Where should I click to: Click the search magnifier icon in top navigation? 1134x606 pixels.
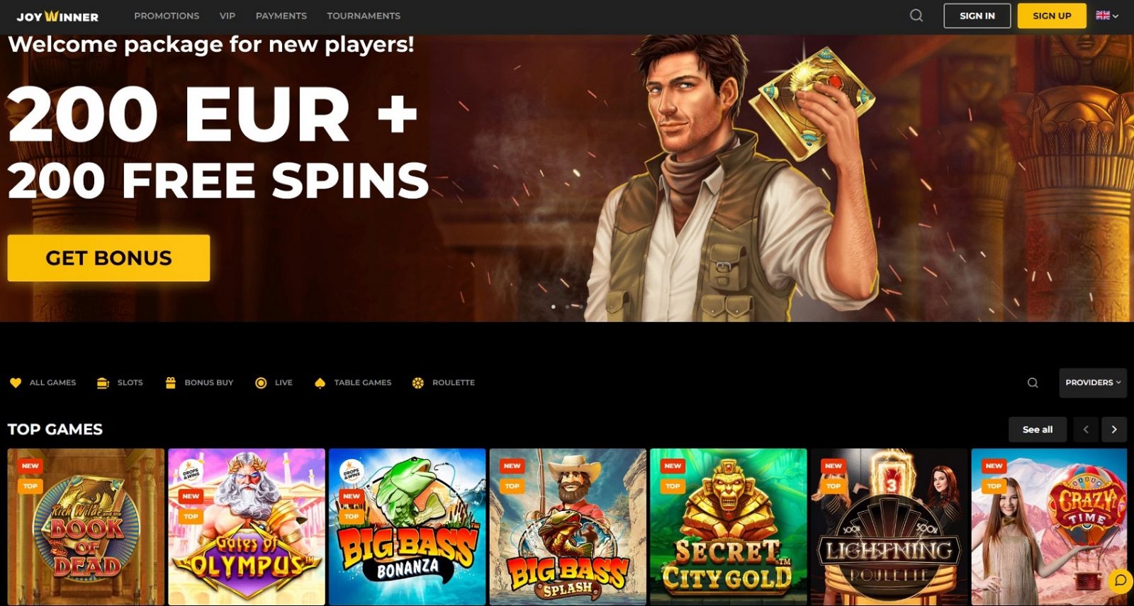pos(916,16)
